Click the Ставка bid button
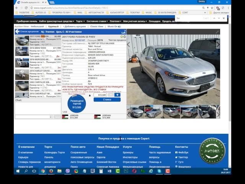Viewport: 245px width, 184px height. 107,100
